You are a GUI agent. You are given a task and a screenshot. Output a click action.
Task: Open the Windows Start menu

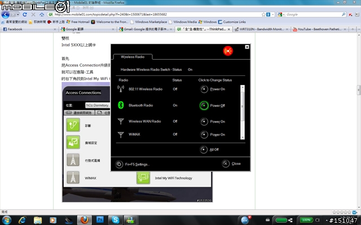tap(6, 220)
